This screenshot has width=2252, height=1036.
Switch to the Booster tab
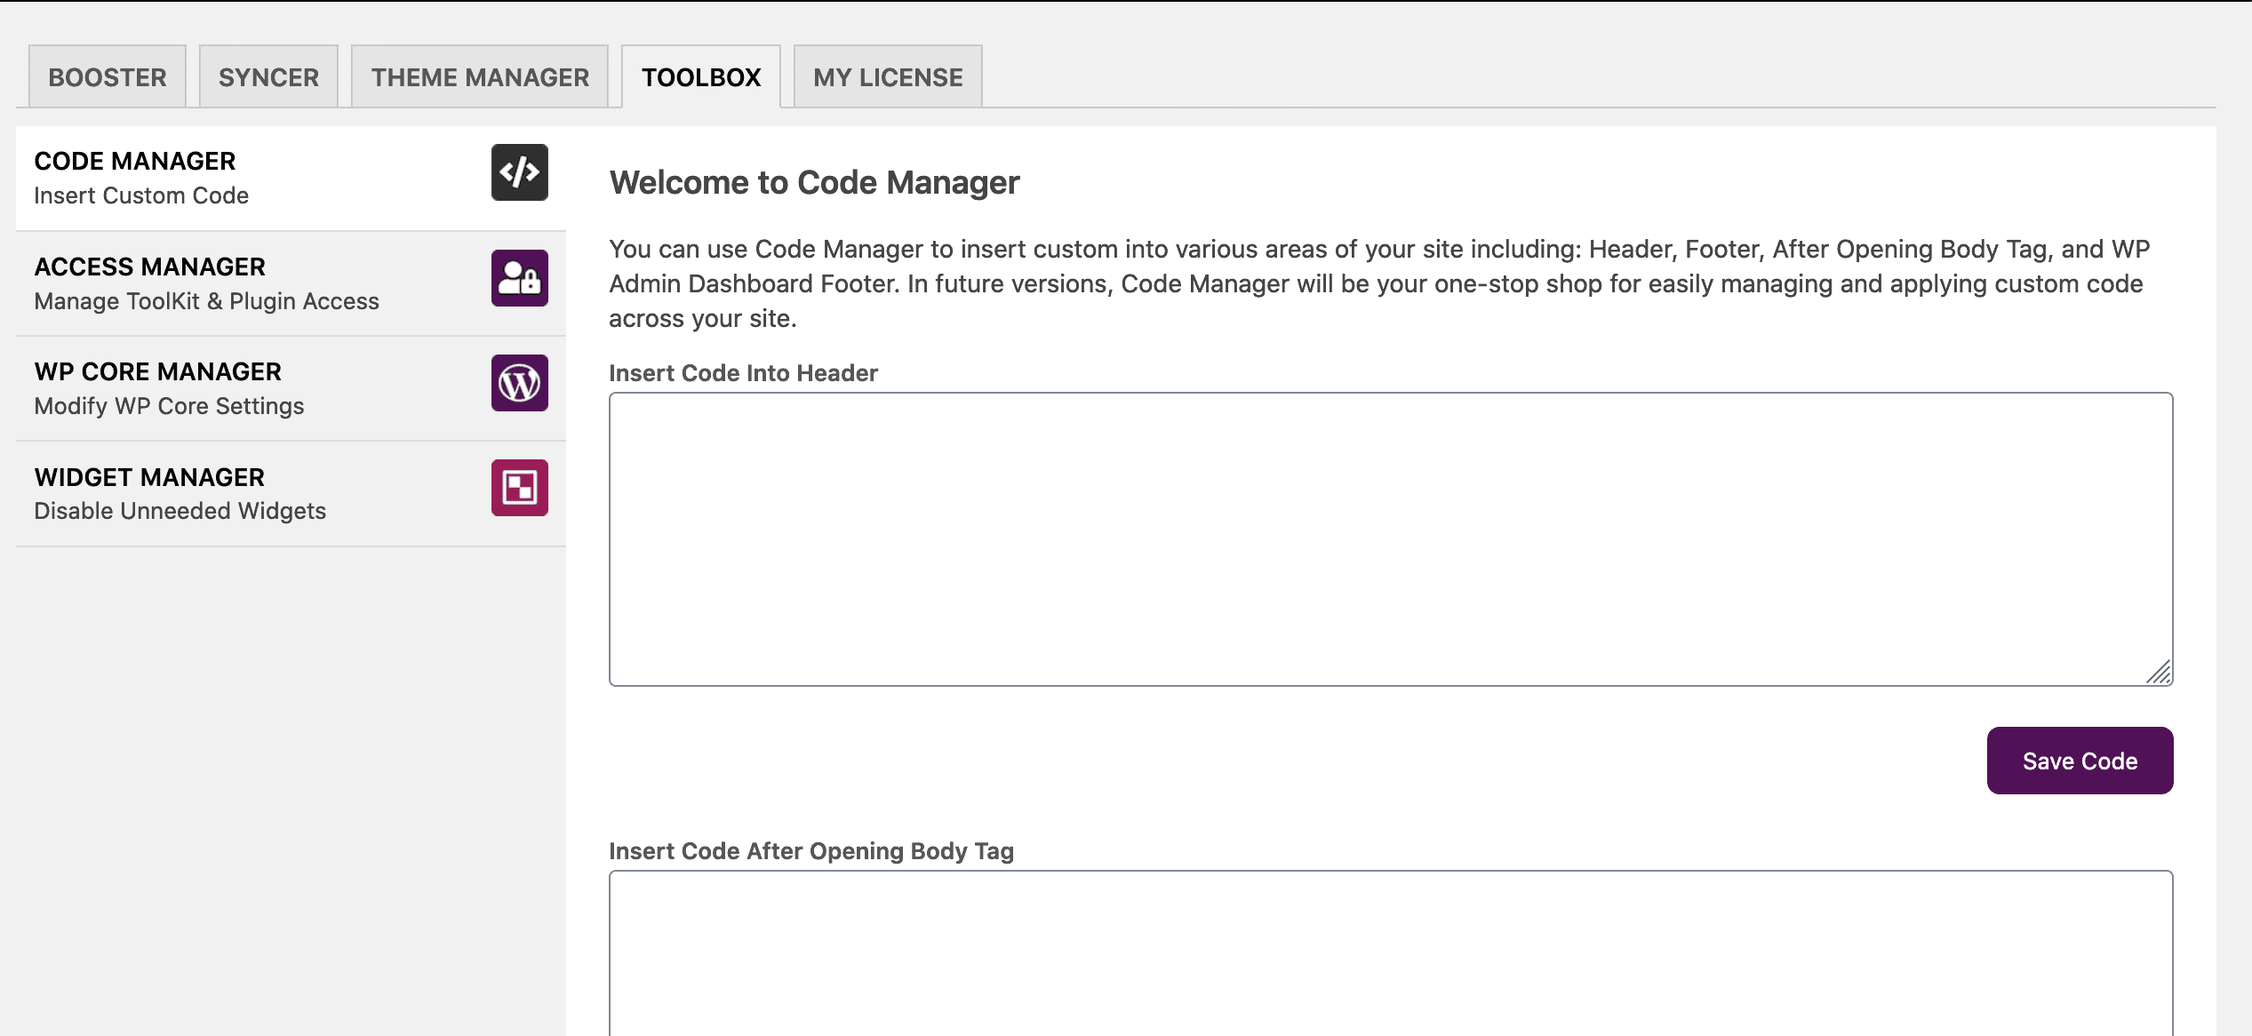(x=108, y=77)
